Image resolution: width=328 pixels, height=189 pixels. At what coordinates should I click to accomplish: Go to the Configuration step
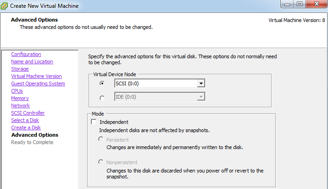tap(26, 54)
